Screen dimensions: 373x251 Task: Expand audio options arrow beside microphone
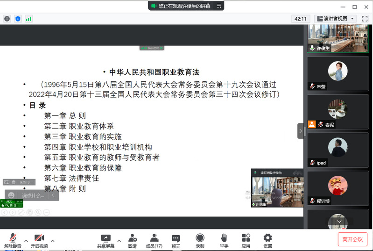pyautogui.click(x=26, y=241)
